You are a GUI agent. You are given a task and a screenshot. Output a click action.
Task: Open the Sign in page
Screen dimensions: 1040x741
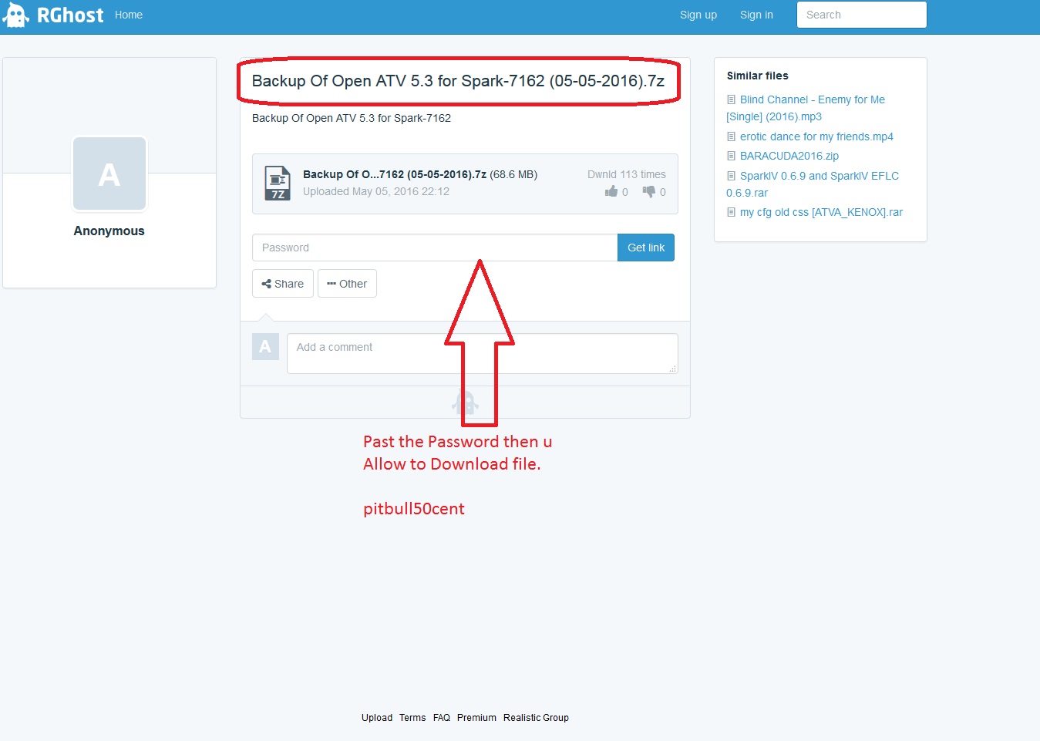(756, 15)
